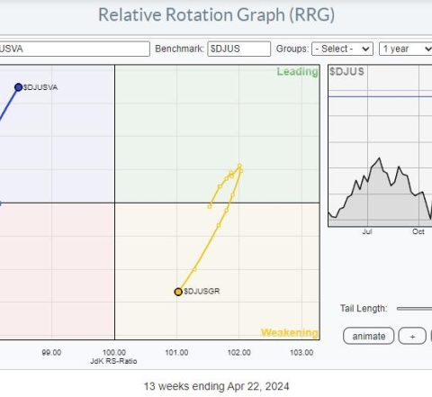Viewport: 432px width, 397px height.
Task: Click the Oct label on price chart
Action: point(418,231)
